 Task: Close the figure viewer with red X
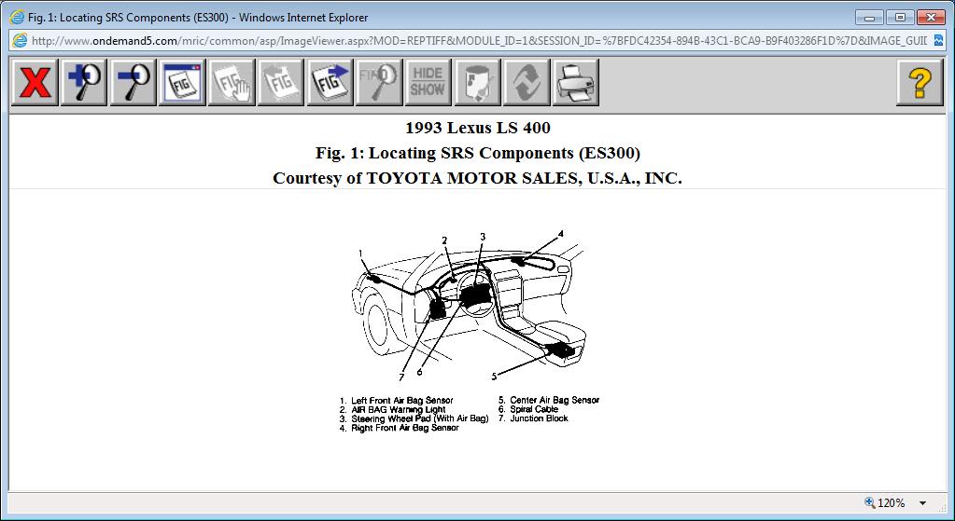click(35, 82)
